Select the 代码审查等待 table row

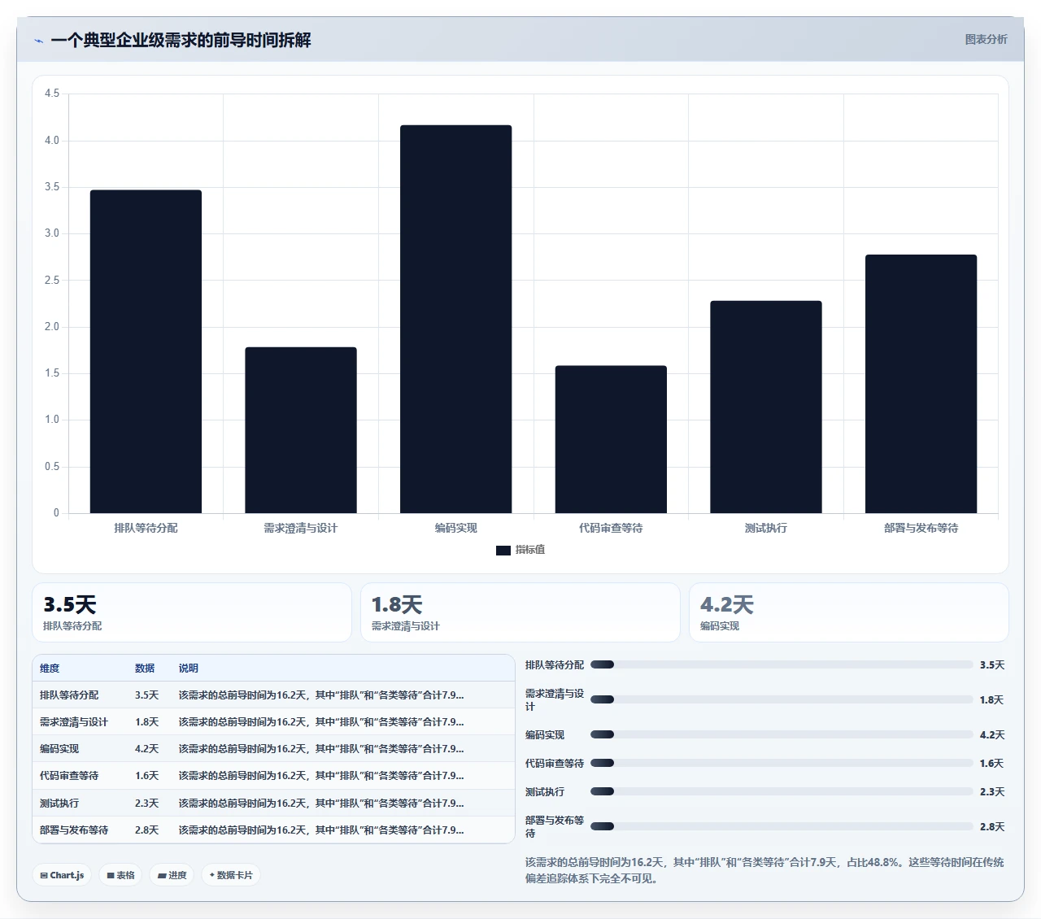point(273,776)
